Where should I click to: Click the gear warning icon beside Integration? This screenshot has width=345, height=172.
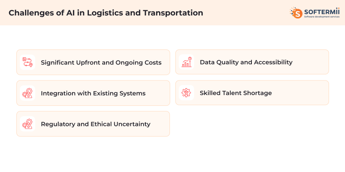pyautogui.click(x=28, y=93)
